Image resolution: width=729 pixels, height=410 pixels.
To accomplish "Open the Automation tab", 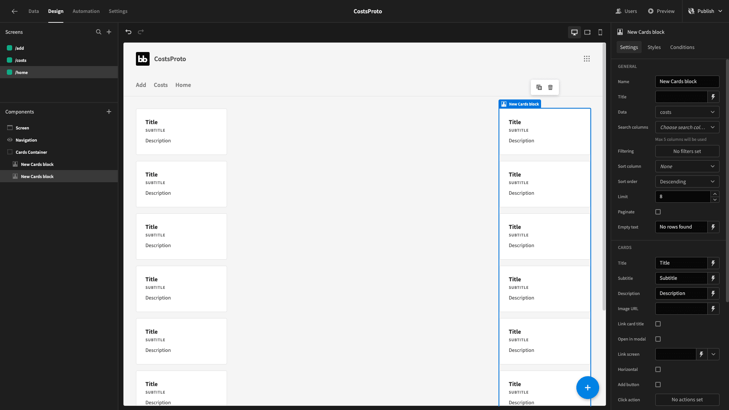I will pyautogui.click(x=86, y=11).
